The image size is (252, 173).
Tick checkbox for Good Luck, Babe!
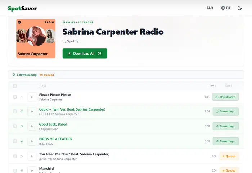click(x=15, y=126)
